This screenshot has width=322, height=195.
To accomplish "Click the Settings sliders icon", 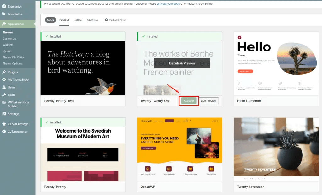I will [x=4, y=114].
